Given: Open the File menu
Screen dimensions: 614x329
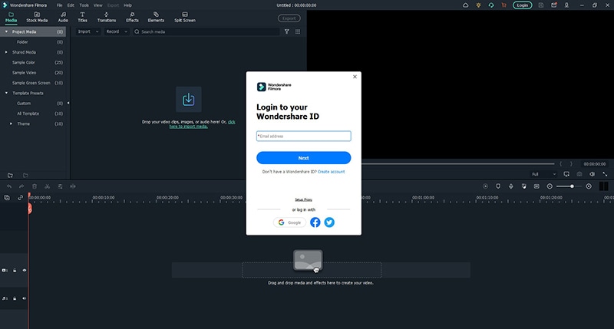Looking at the screenshot, I should click(x=59, y=5).
